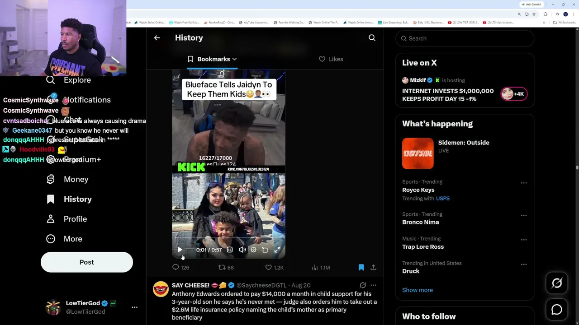Viewport: 579px width, 325px height.
Task: Go back using the History back arrow
Action: pyautogui.click(x=157, y=38)
